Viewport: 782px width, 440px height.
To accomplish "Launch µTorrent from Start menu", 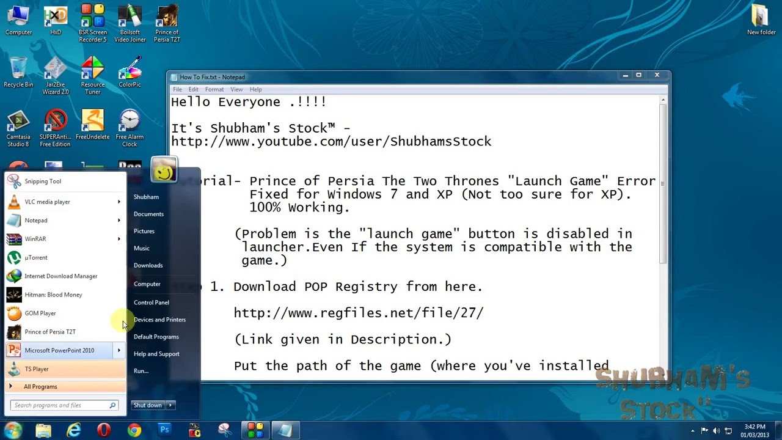I will 65,257.
